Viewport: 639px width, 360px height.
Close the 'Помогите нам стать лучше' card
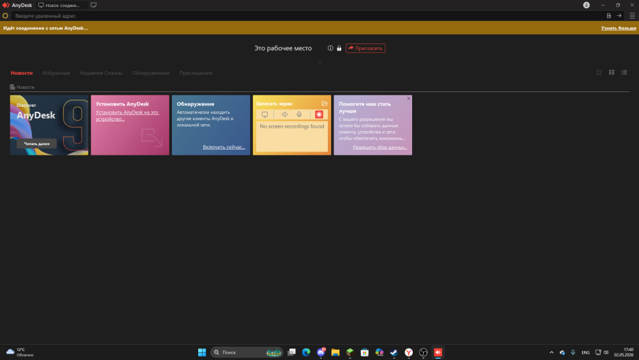point(409,98)
